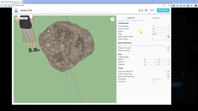Click the 13,886 triangles stat

click(123, 57)
